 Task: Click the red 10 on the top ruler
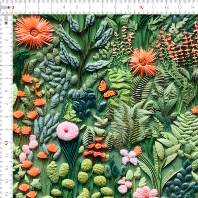coord(141,7)
